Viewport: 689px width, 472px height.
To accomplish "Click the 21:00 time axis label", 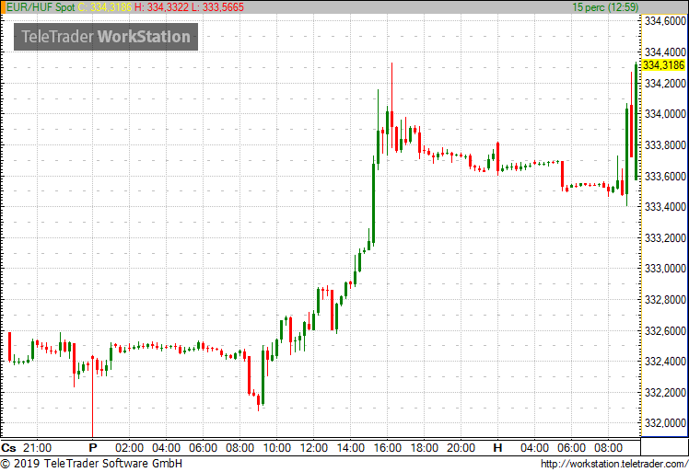I will [37, 448].
